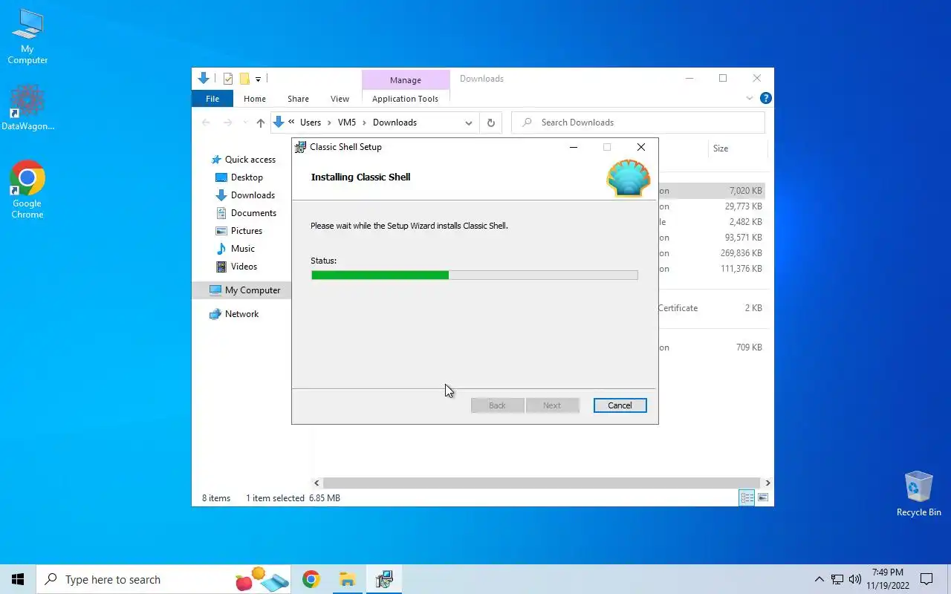
Task: Open the Windows Start menu
Action: pos(18,579)
